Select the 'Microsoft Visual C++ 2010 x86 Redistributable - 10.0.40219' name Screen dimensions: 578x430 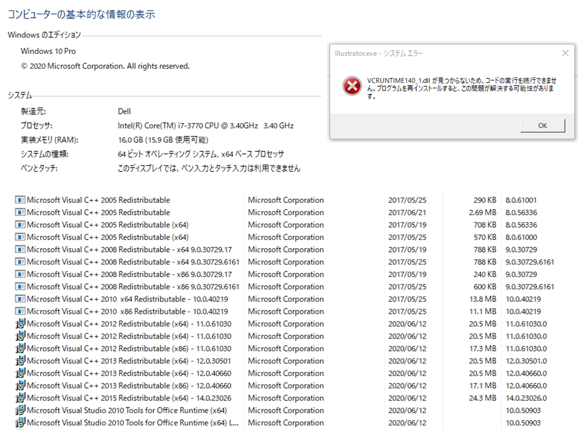click(x=127, y=311)
